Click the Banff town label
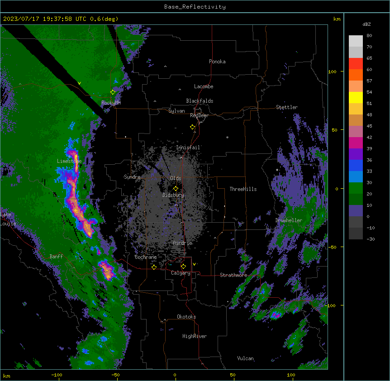 pyautogui.click(x=56, y=257)
